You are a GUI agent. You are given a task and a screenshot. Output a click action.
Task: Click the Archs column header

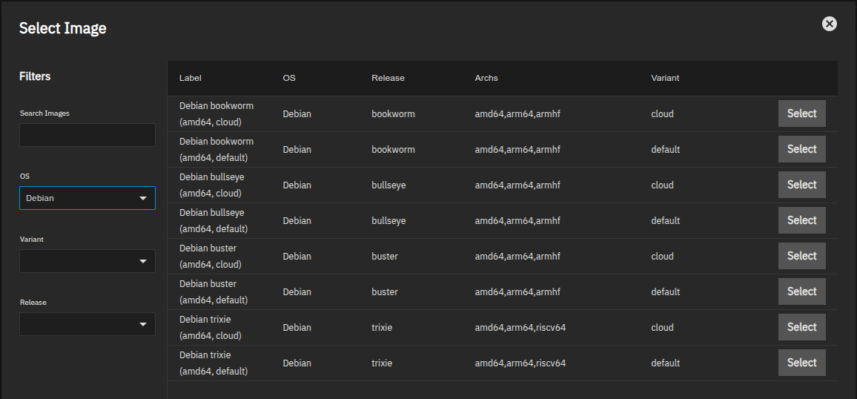(486, 78)
